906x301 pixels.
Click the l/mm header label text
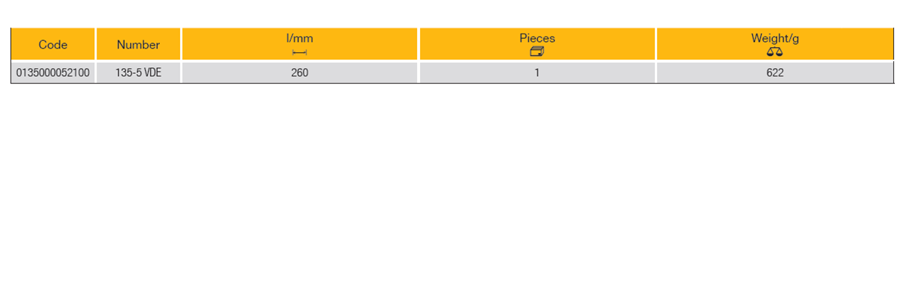point(300,38)
